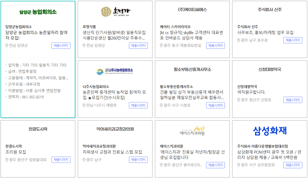Viewport: 308px width, 178px height.
Task: Open 건물 빌딩 상가 부동산중개 posting
Action: tap(192, 95)
